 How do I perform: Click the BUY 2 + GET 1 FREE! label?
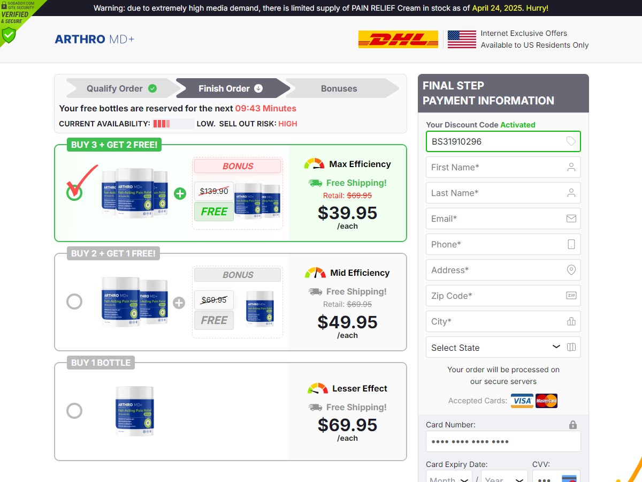coord(113,254)
